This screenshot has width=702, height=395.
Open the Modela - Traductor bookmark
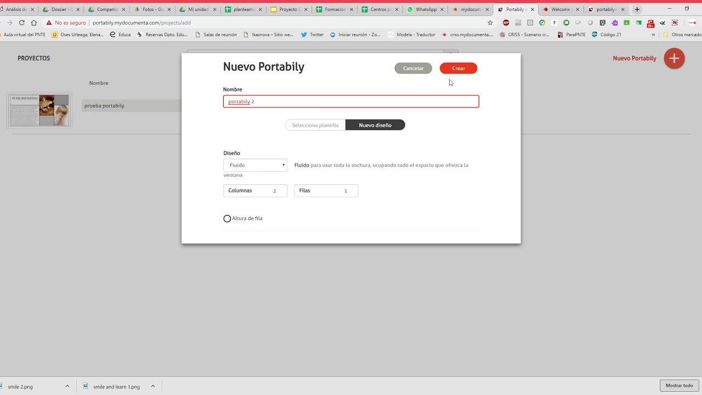pyautogui.click(x=411, y=35)
